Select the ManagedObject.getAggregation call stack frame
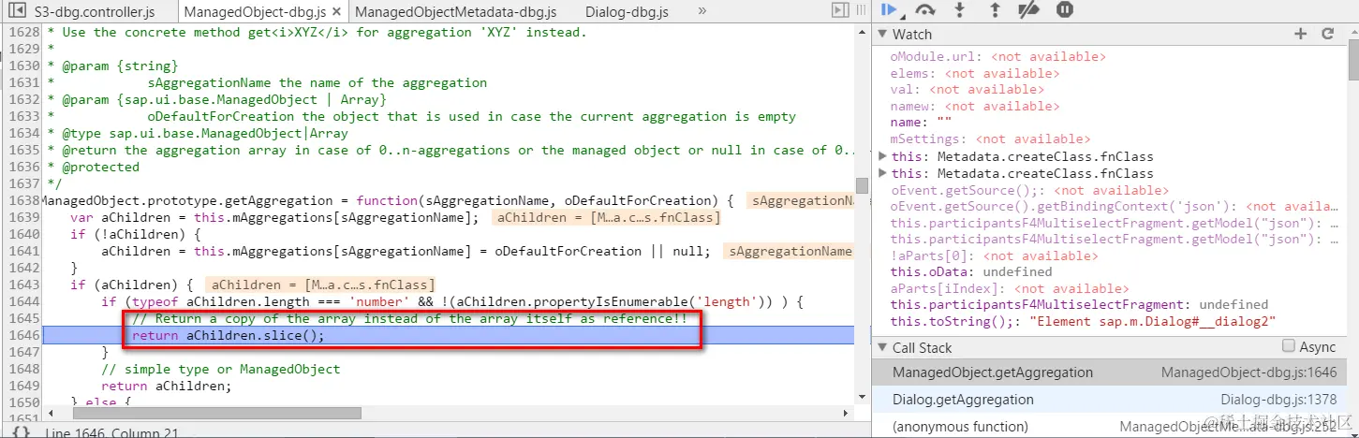Screen dimensions: 1359x438 pyautogui.click(x=1108, y=372)
